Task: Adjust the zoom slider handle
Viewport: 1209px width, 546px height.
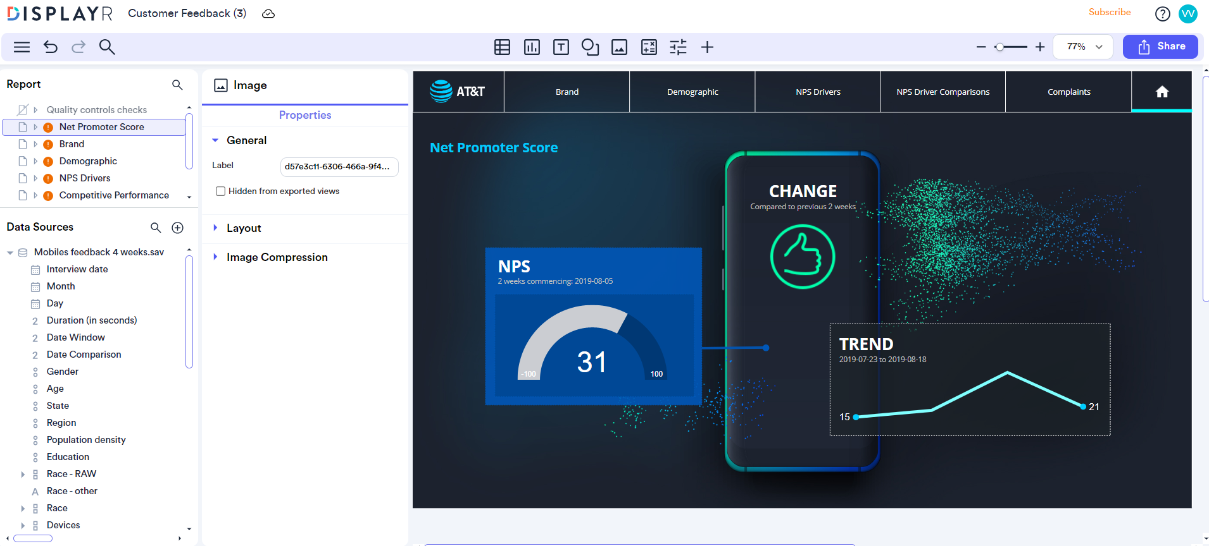Action: 999,47
